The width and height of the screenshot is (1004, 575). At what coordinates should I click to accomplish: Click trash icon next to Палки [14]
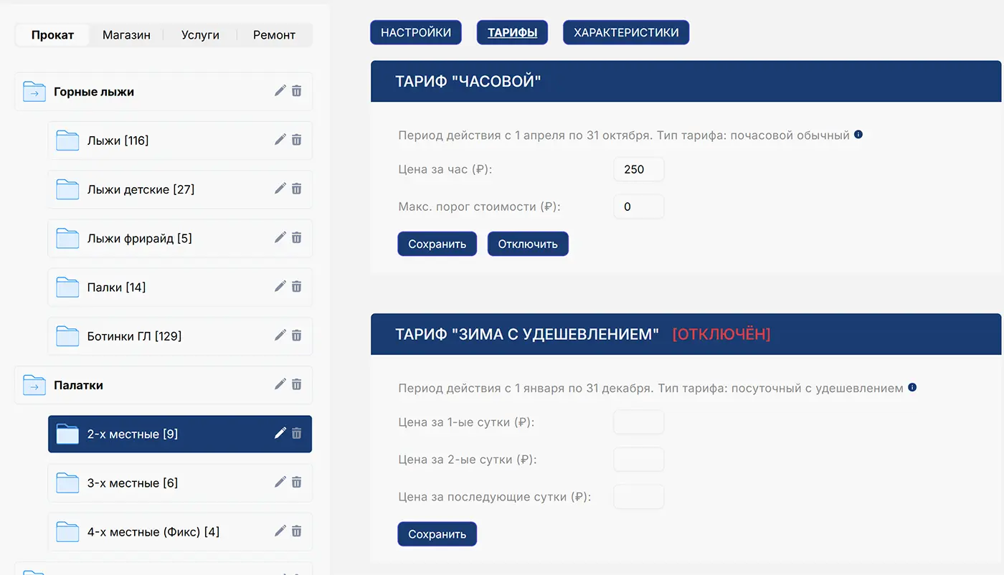[x=297, y=287]
